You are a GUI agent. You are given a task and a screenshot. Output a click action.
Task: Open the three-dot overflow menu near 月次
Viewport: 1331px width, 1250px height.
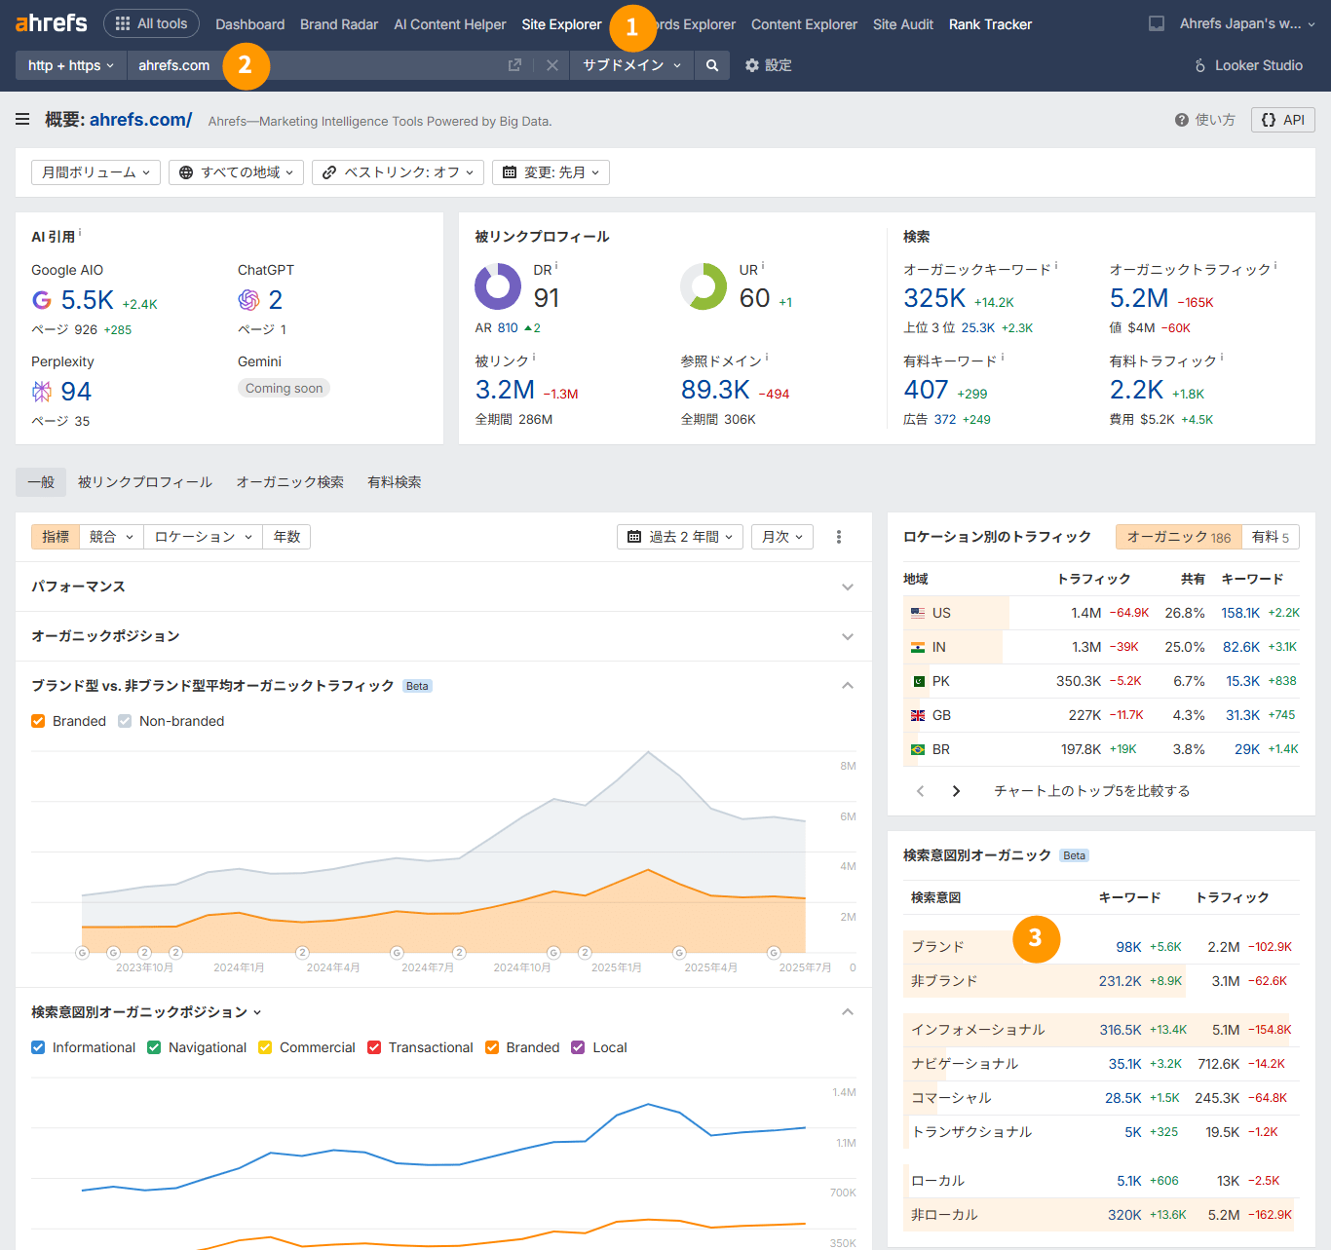[x=838, y=536]
